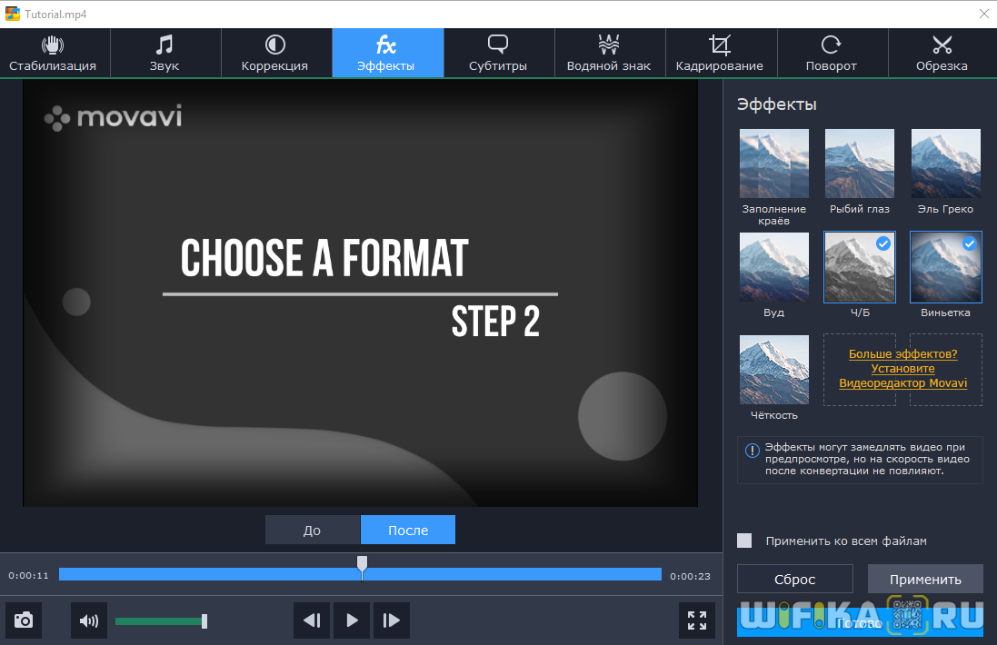This screenshot has width=997, height=645.
Task: Open the Обрезка trim scissors tool
Action: pos(942,53)
